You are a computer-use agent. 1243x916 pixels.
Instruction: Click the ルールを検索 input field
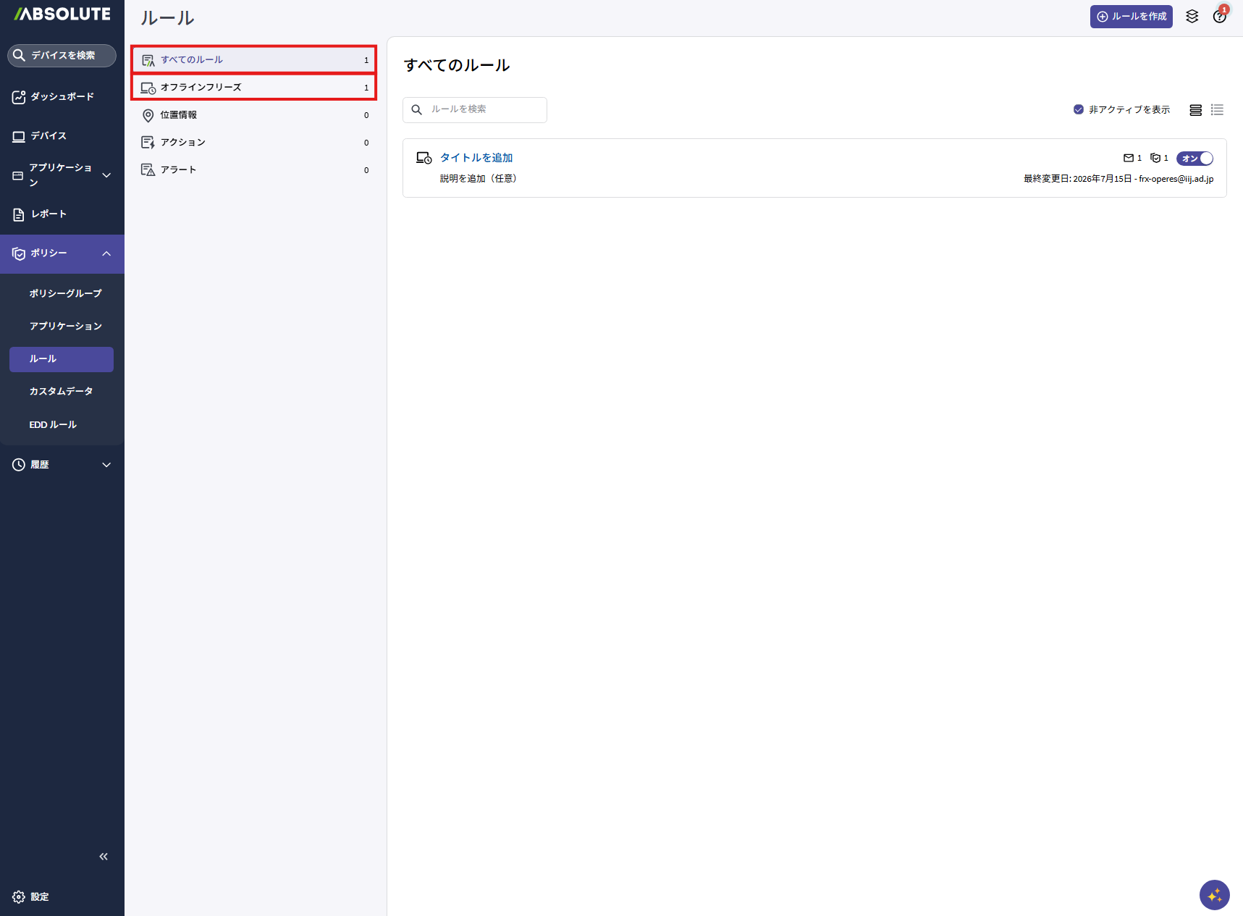[x=475, y=110]
